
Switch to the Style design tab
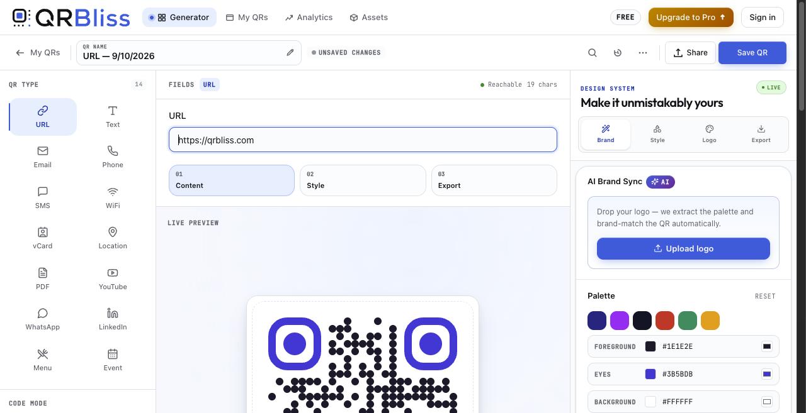point(657,134)
